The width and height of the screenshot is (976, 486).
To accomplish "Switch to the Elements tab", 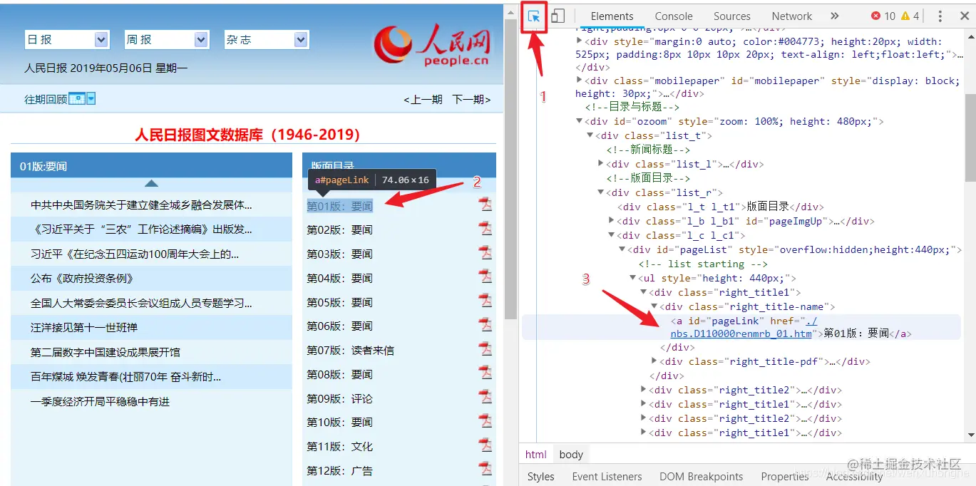I will [612, 16].
